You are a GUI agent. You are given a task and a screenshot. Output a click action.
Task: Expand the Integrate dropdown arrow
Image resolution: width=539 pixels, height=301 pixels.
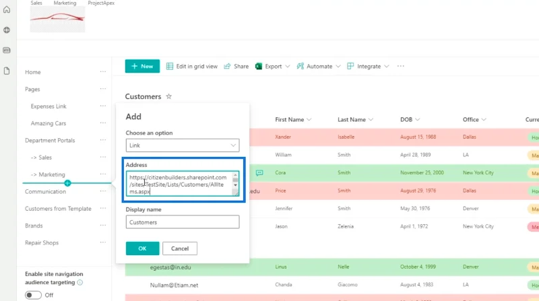pos(386,66)
